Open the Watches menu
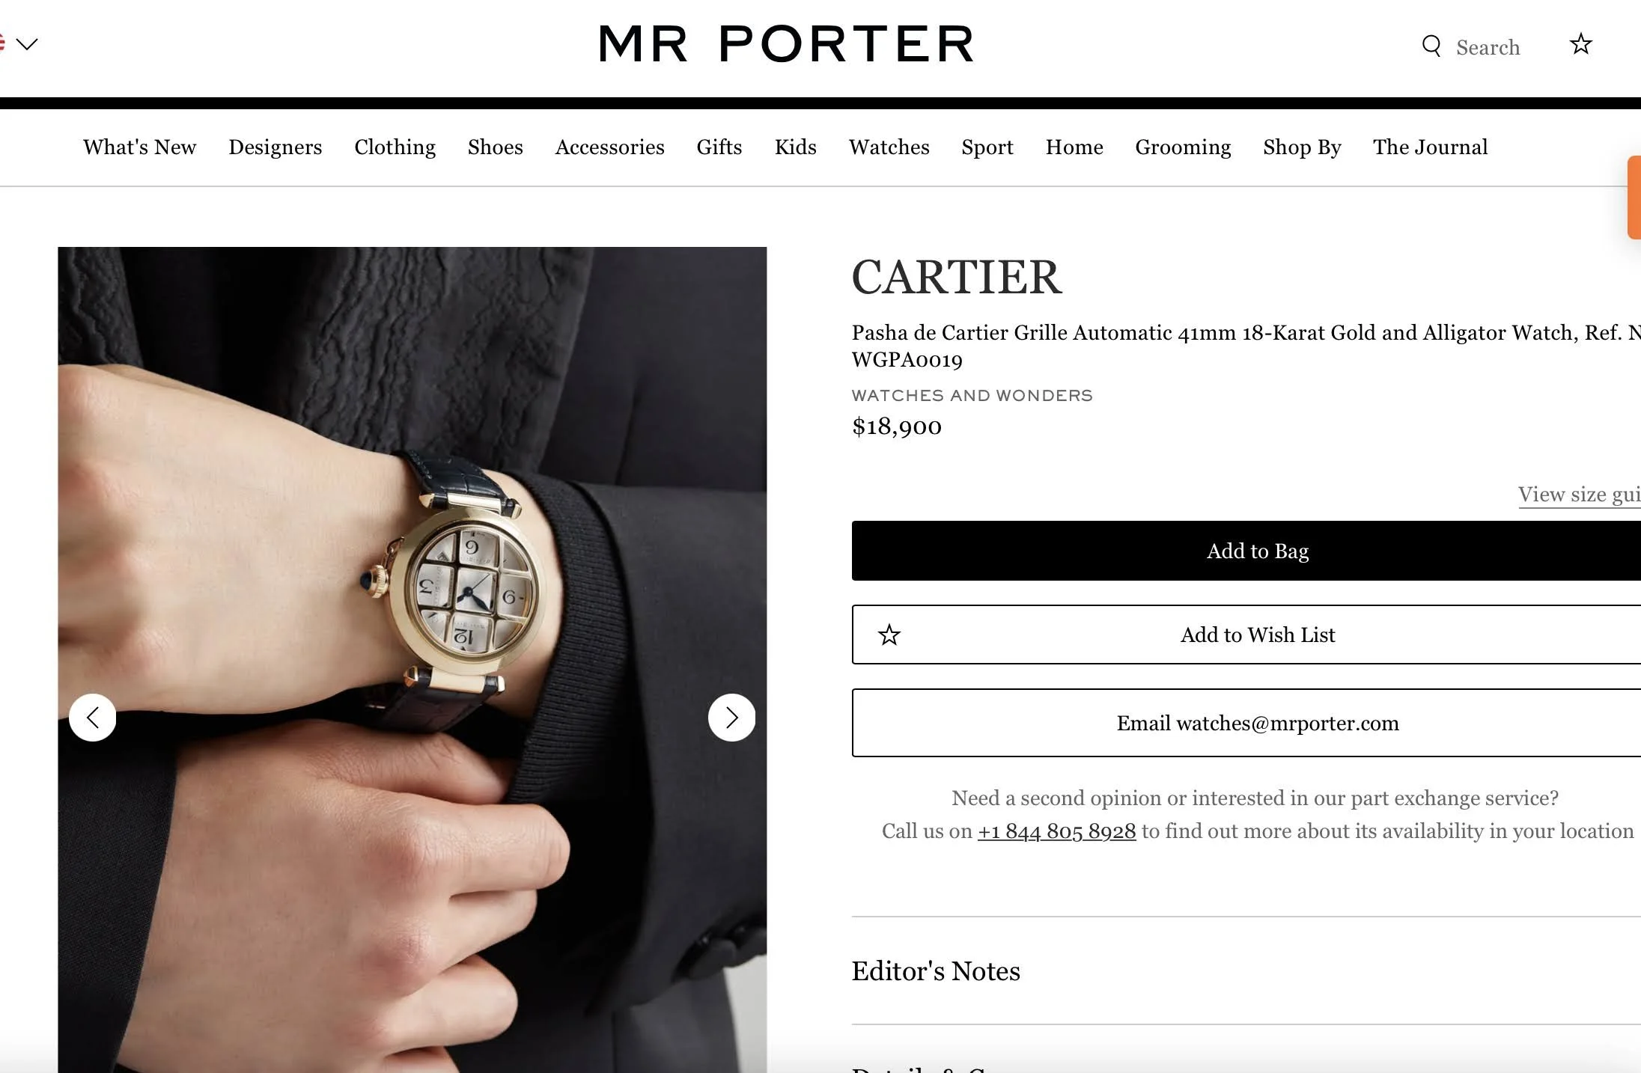1641x1073 pixels. [x=889, y=147]
